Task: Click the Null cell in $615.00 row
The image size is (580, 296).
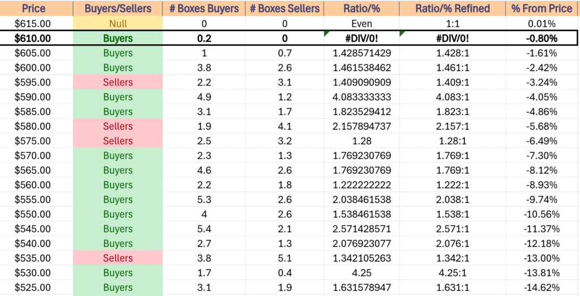Action: pos(118,24)
